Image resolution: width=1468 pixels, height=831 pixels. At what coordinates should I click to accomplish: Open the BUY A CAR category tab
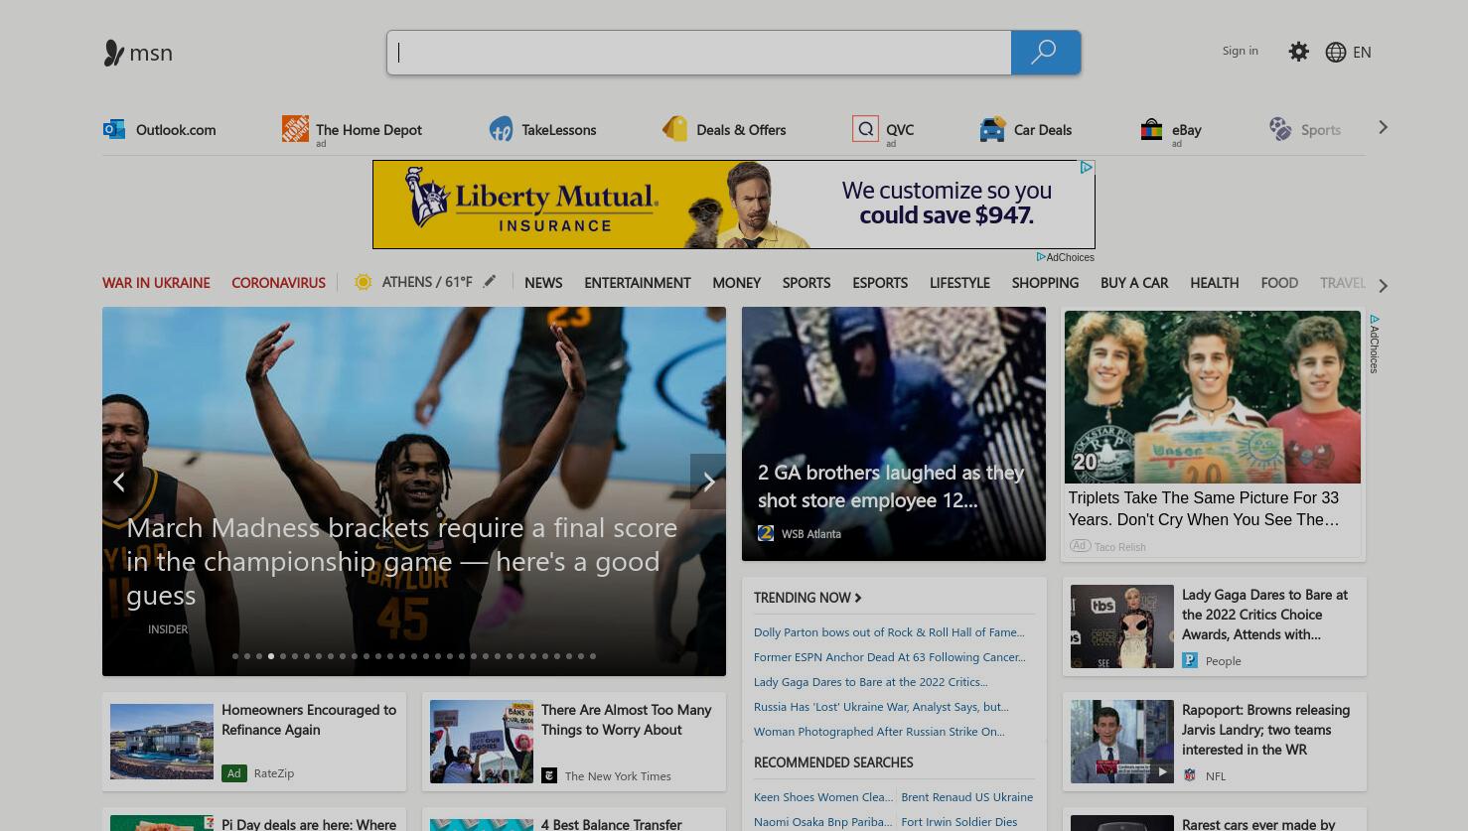[x=1134, y=283]
